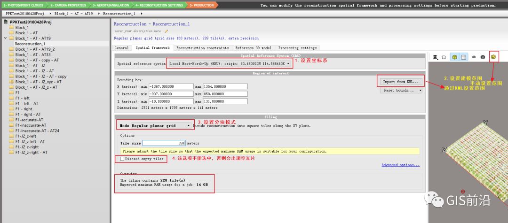This screenshot has height=223, width=508.
Task: Switch to the General tab
Action: (121, 48)
